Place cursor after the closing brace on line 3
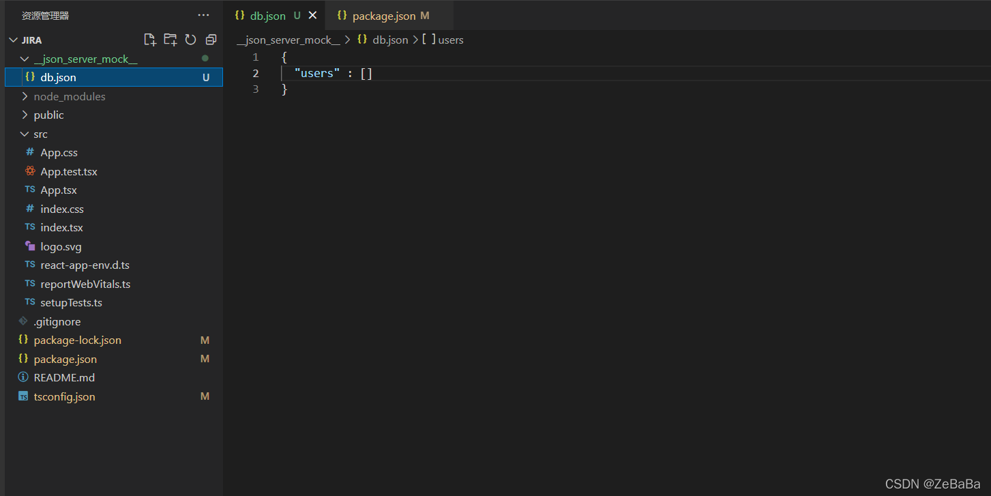The width and height of the screenshot is (991, 496). (x=289, y=89)
